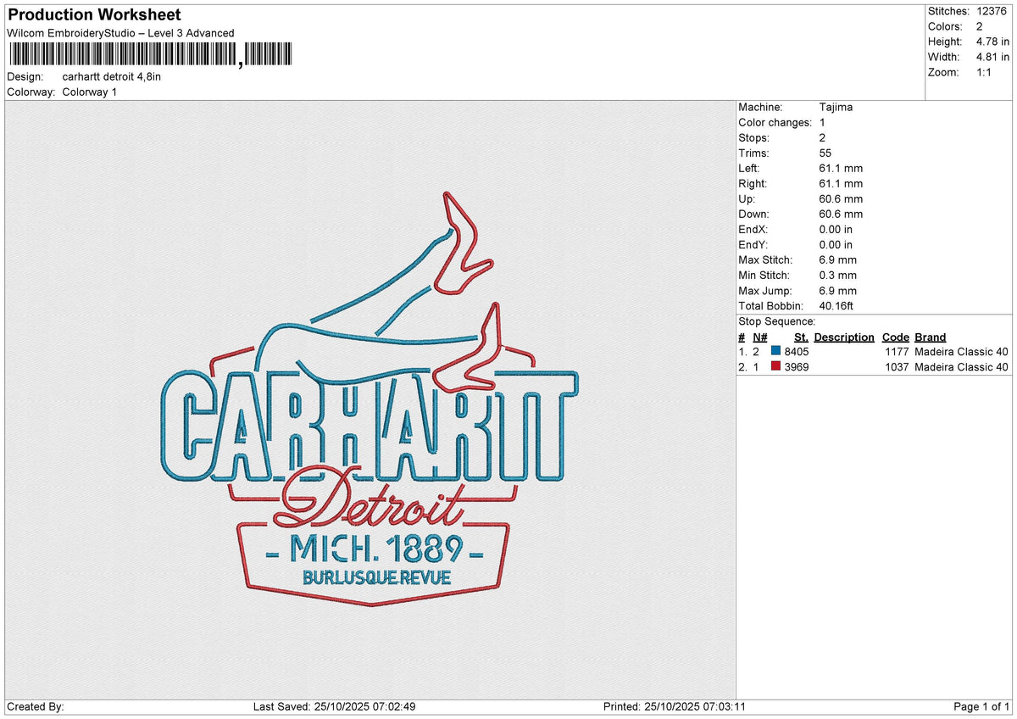Click the EndY value 0.00 in
The height and width of the screenshot is (719, 1017).
[836, 245]
